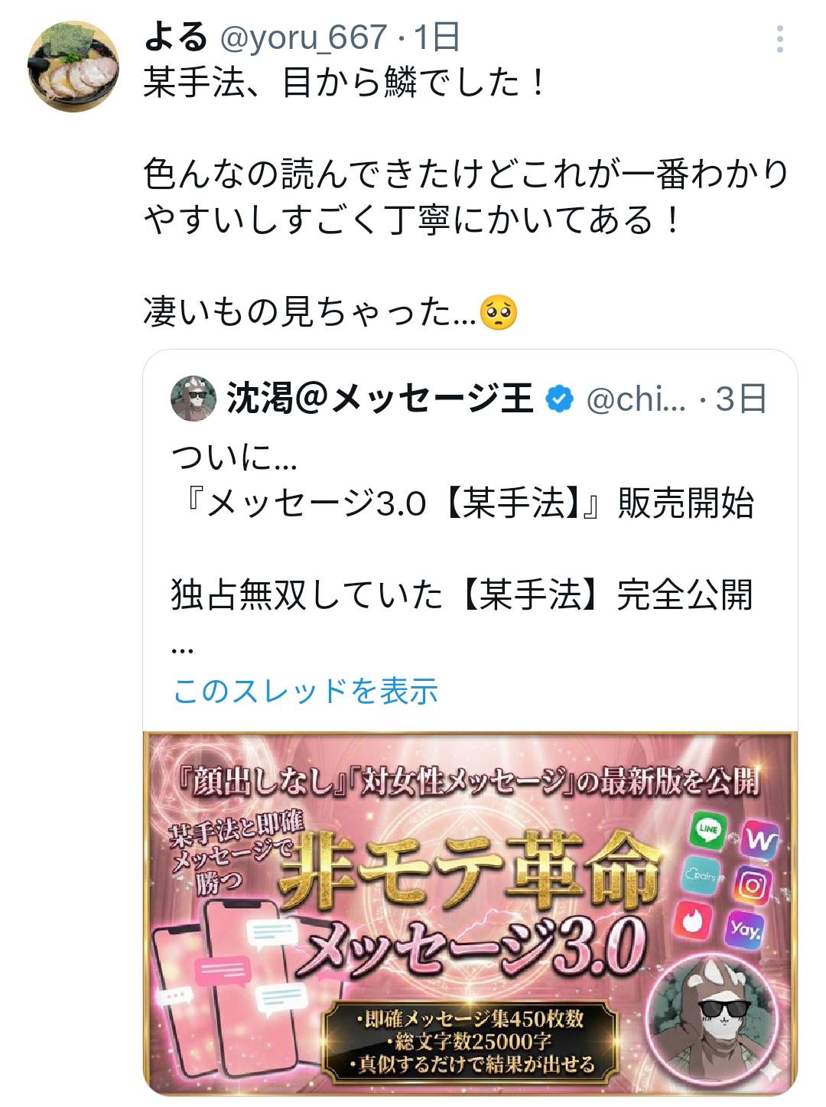Tap the 3日 timestamp in quoted tweet
Screen dimensions: 826x1107
pyautogui.click(x=741, y=399)
